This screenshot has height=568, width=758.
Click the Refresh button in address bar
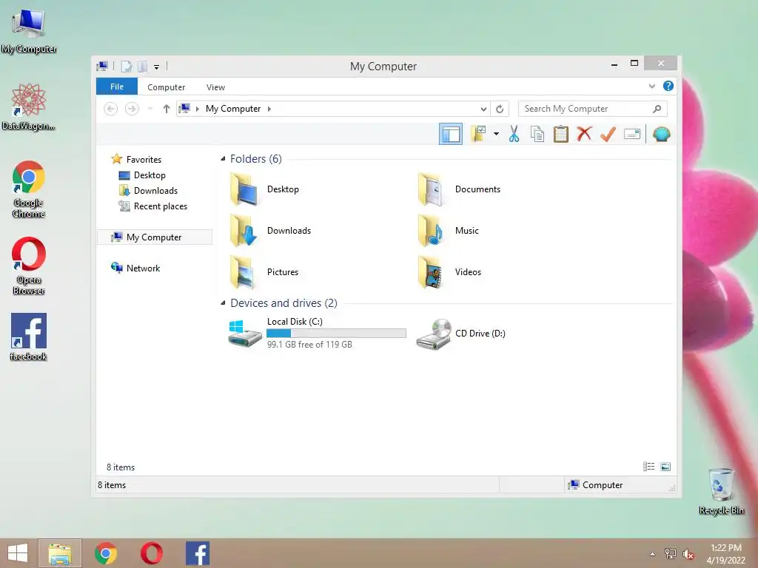click(x=500, y=109)
